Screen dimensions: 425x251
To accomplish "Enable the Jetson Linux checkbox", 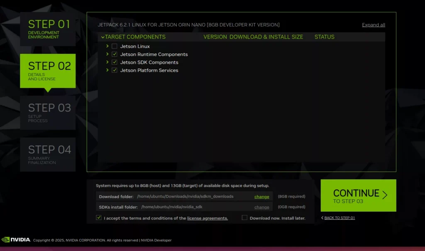I will coord(115,46).
